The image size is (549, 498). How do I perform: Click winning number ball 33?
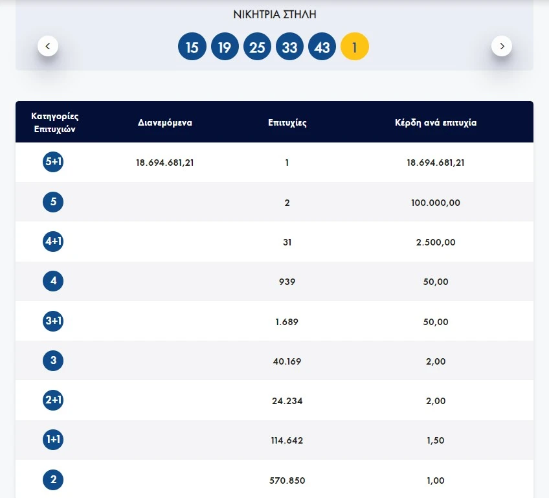(x=289, y=47)
